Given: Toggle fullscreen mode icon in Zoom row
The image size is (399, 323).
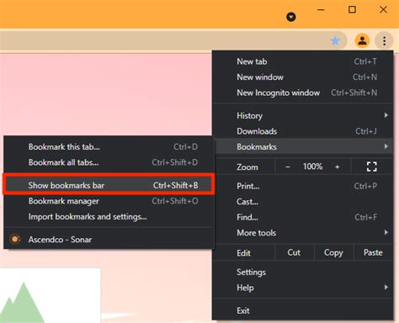Looking at the screenshot, I should point(372,167).
